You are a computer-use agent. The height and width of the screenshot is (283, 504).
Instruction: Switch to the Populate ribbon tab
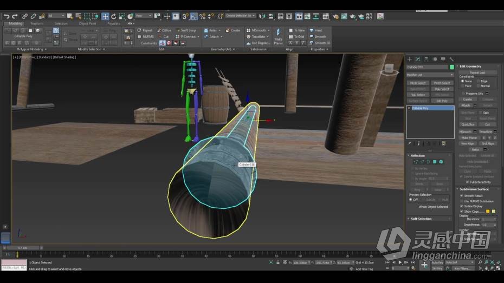point(113,23)
